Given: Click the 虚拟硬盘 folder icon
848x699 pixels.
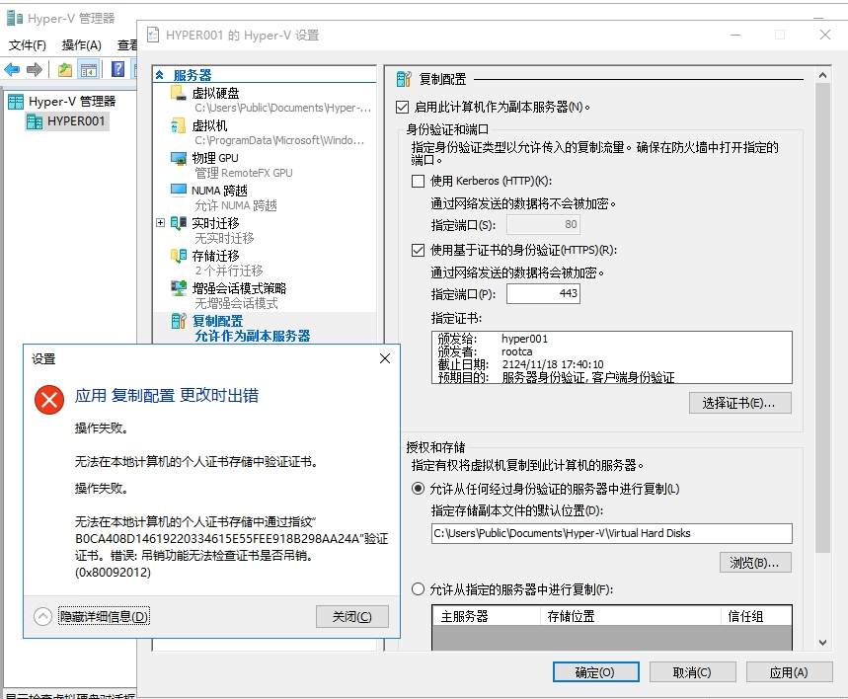Looking at the screenshot, I should (x=178, y=94).
